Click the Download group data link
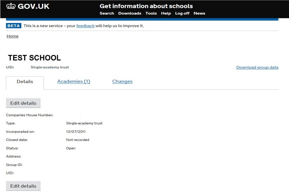The width and height of the screenshot is (289, 192). pyautogui.click(x=257, y=67)
